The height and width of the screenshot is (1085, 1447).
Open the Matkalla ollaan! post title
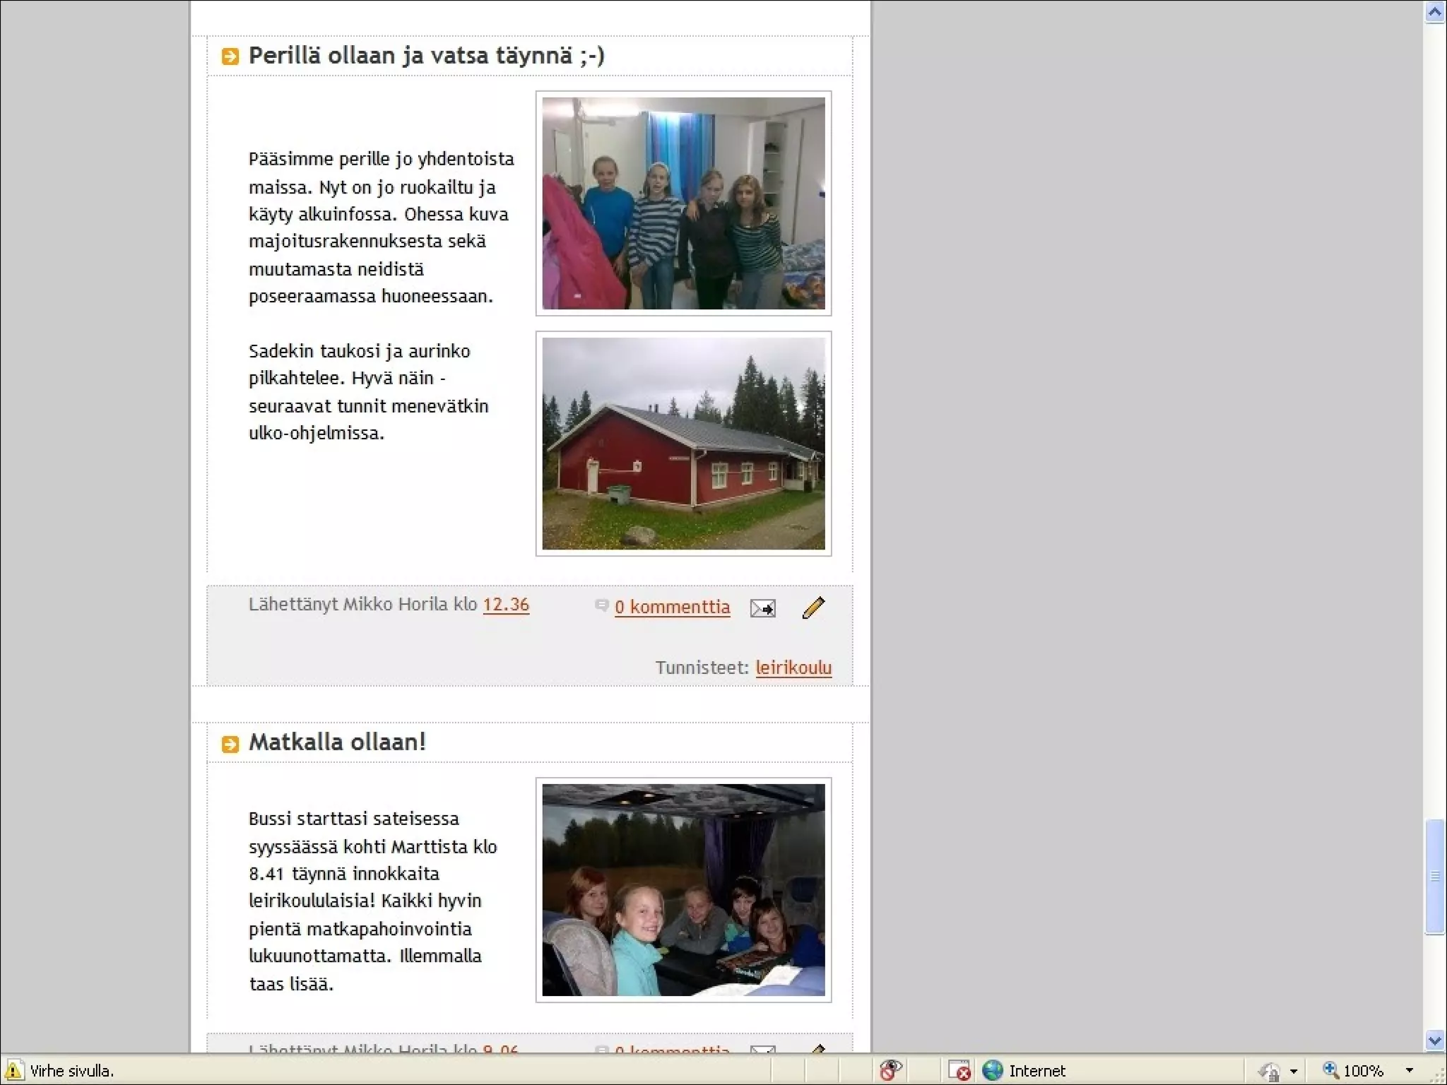pyautogui.click(x=337, y=742)
